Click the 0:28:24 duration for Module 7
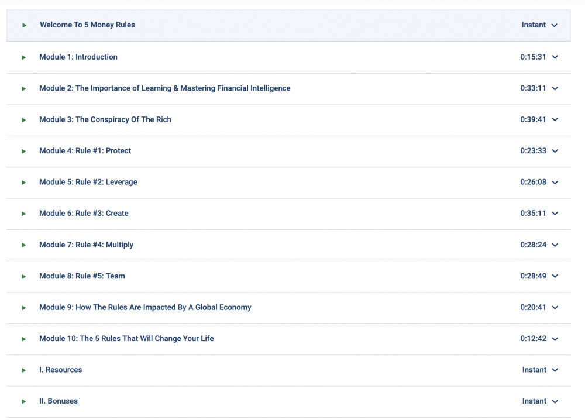 point(533,245)
